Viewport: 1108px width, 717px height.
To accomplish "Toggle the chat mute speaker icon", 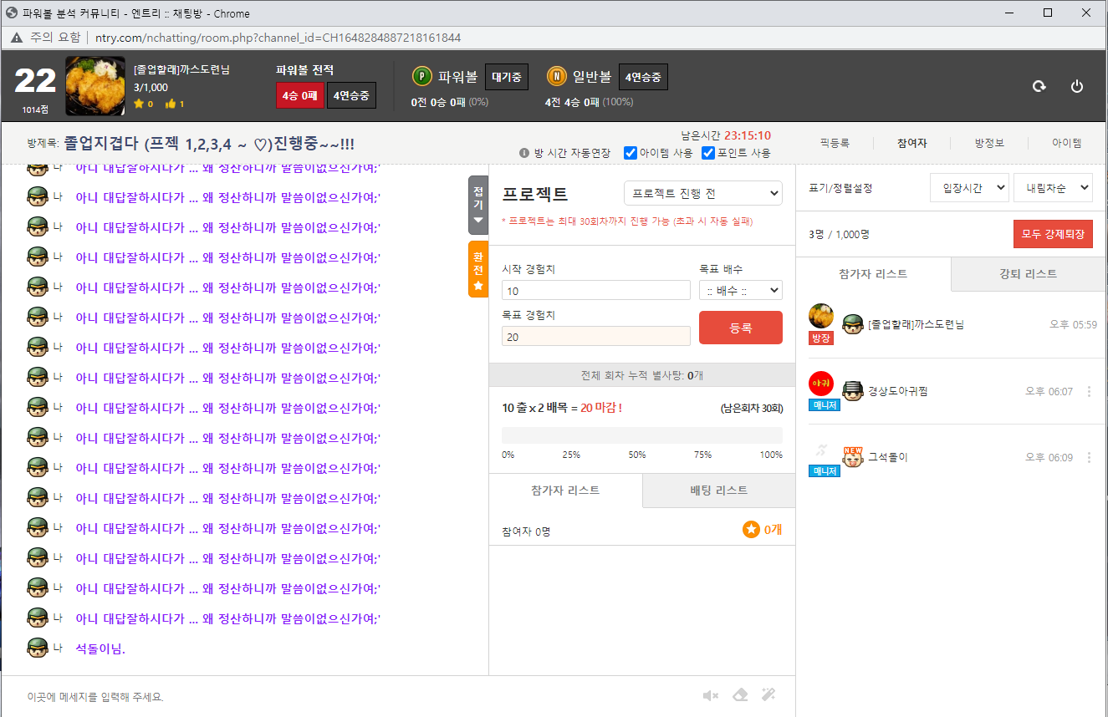I will 711,695.
